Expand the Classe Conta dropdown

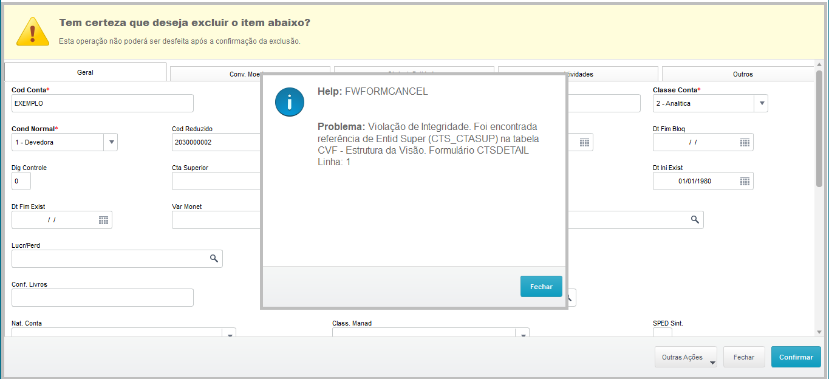click(761, 103)
